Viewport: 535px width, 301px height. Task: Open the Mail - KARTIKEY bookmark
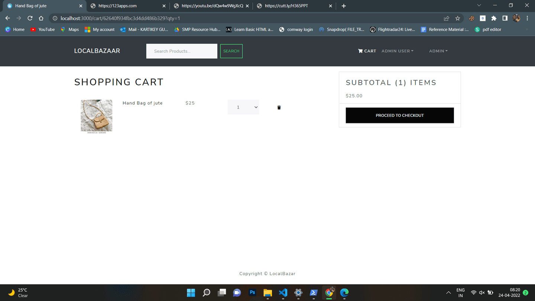coord(144,29)
